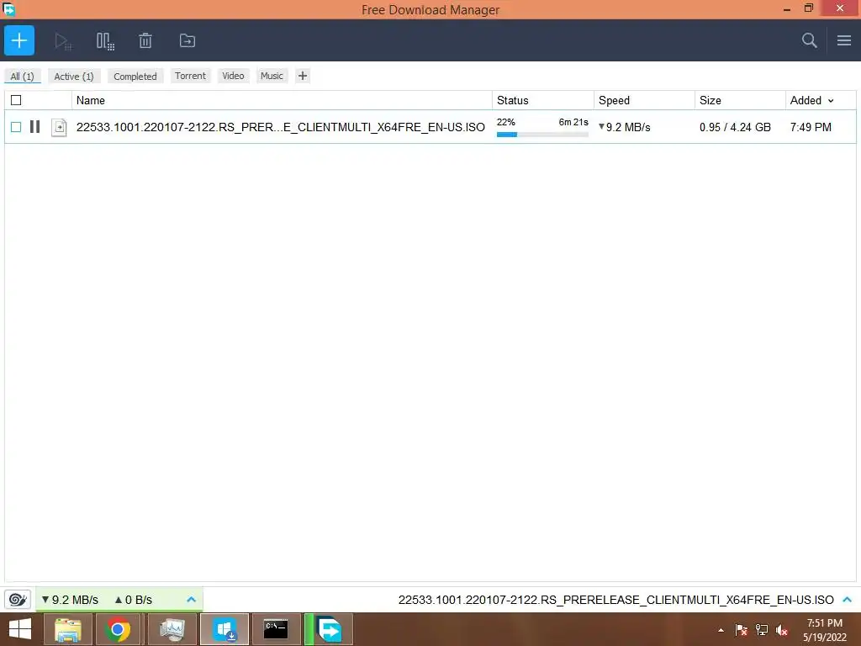Image resolution: width=861 pixels, height=646 pixels.
Task: Click the trash delete icon in toolbar
Action: click(145, 40)
